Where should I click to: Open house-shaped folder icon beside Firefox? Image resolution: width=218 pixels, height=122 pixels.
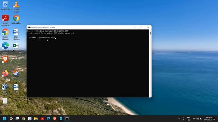[x=16, y=74]
